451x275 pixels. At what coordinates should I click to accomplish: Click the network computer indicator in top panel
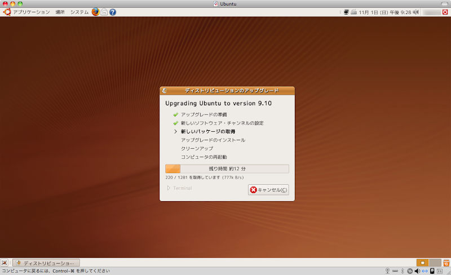pos(346,12)
